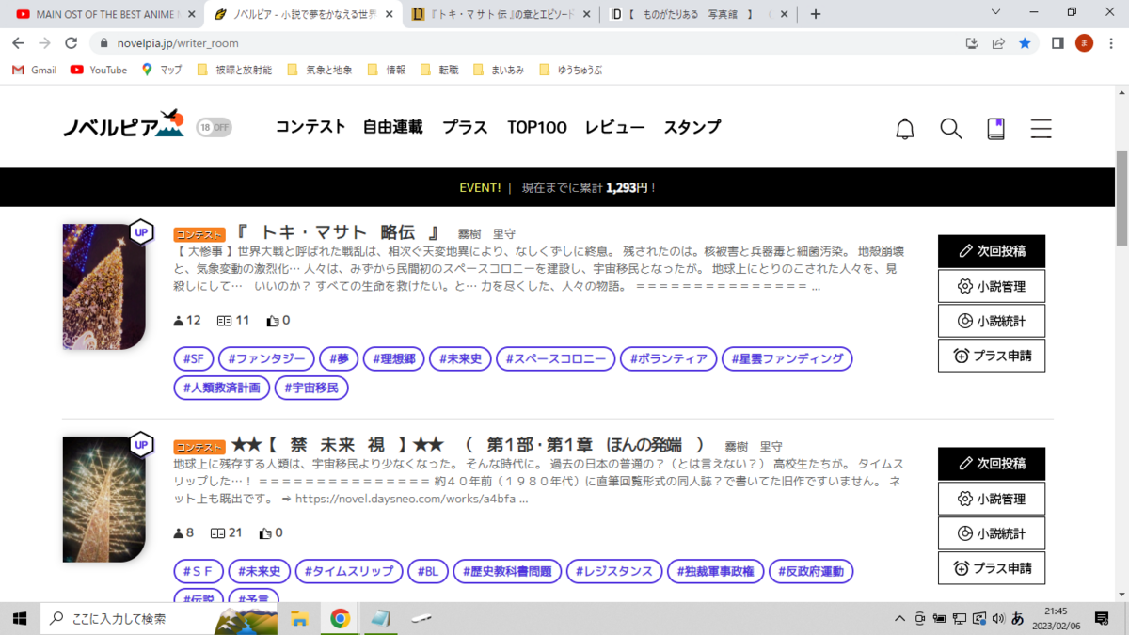Reload the page
Image resolution: width=1129 pixels, height=635 pixels.
[x=71, y=43]
